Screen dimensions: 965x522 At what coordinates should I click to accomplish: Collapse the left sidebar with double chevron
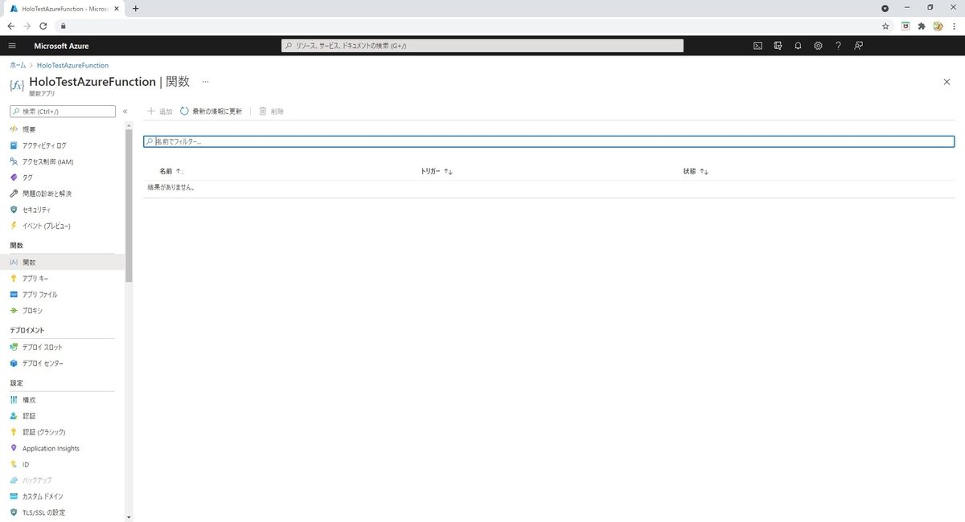click(125, 112)
